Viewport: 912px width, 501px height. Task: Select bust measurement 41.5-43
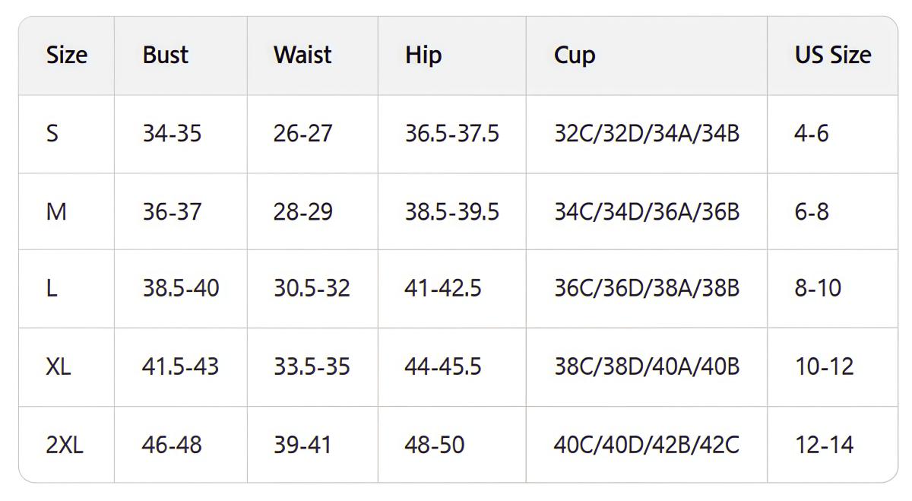pyautogui.click(x=180, y=366)
